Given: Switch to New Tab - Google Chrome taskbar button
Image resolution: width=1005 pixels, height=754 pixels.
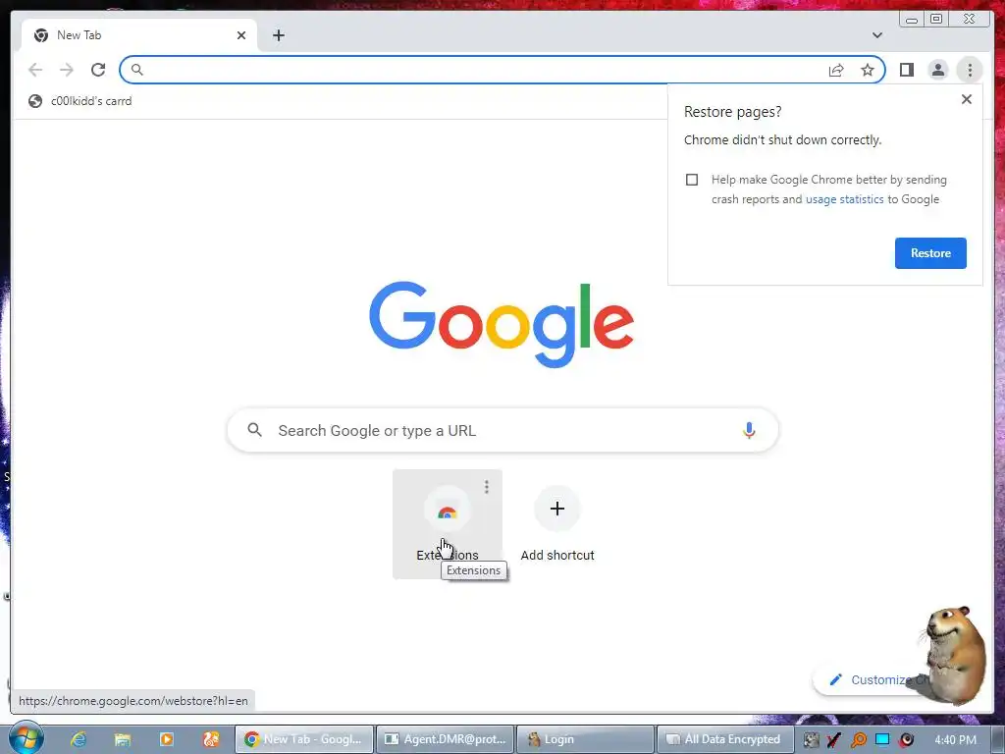Looking at the screenshot, I should (x=304, y=739).
